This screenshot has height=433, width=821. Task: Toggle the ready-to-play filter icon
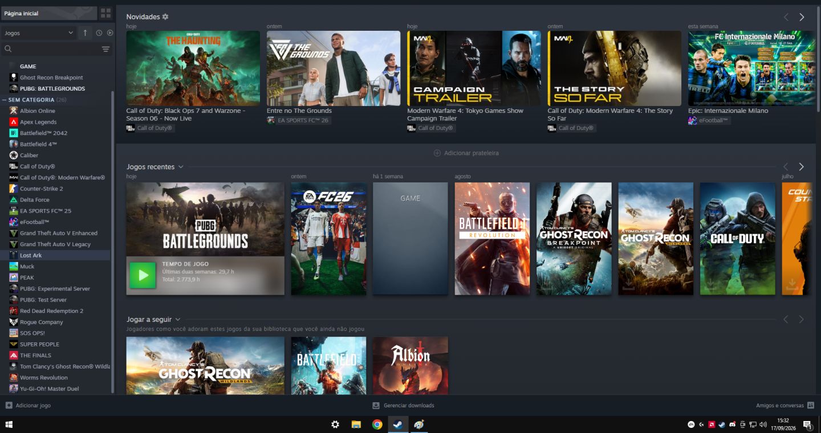coord(110,33)
